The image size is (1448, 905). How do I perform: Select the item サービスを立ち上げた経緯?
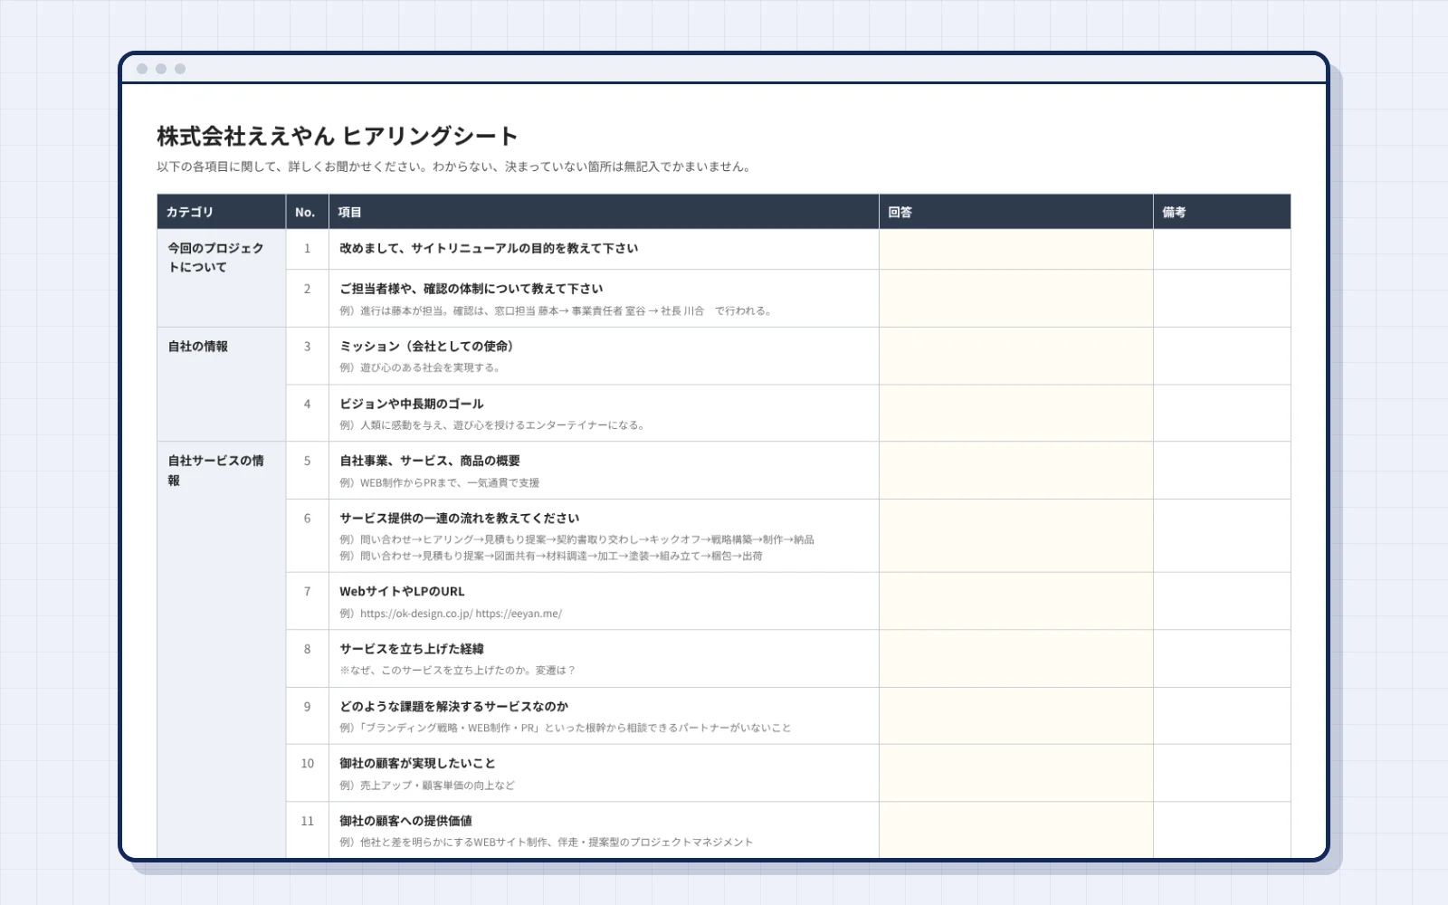coord(412,649)
